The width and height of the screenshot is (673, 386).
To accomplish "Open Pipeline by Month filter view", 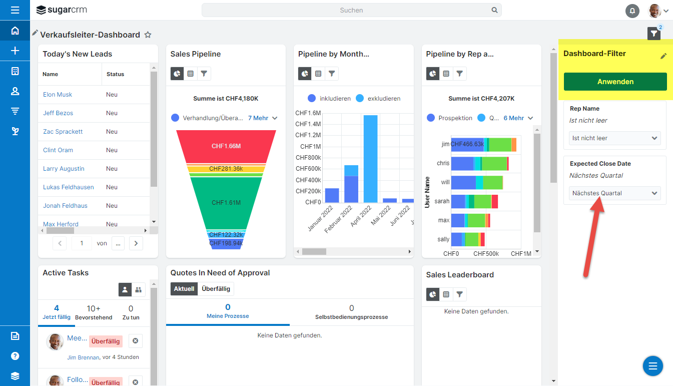I will tap(332, 74).
